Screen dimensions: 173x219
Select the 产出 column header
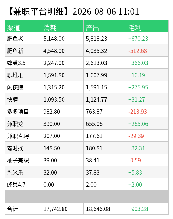pos(93,28)
